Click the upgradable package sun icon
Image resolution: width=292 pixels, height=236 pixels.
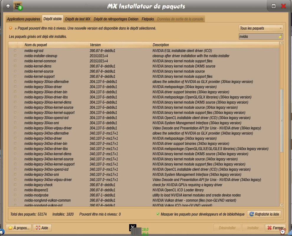(11, 28)
